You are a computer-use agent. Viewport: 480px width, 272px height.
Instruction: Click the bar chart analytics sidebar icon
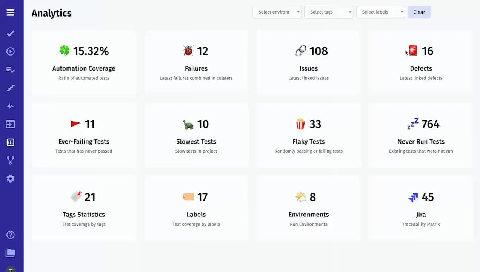(11, 142)
